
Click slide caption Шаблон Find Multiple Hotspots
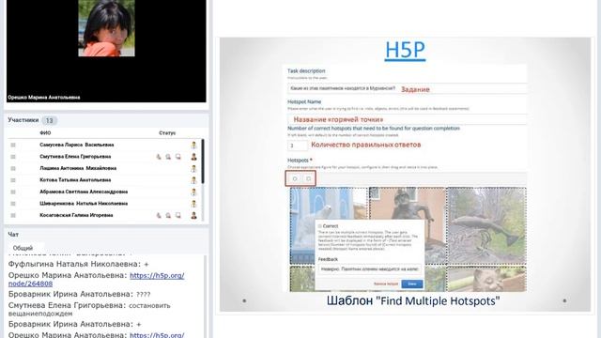413,300
